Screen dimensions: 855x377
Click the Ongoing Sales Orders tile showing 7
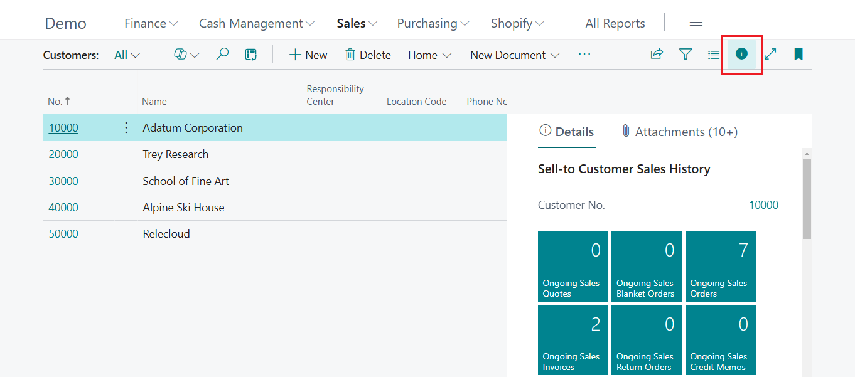coord(720,267)
